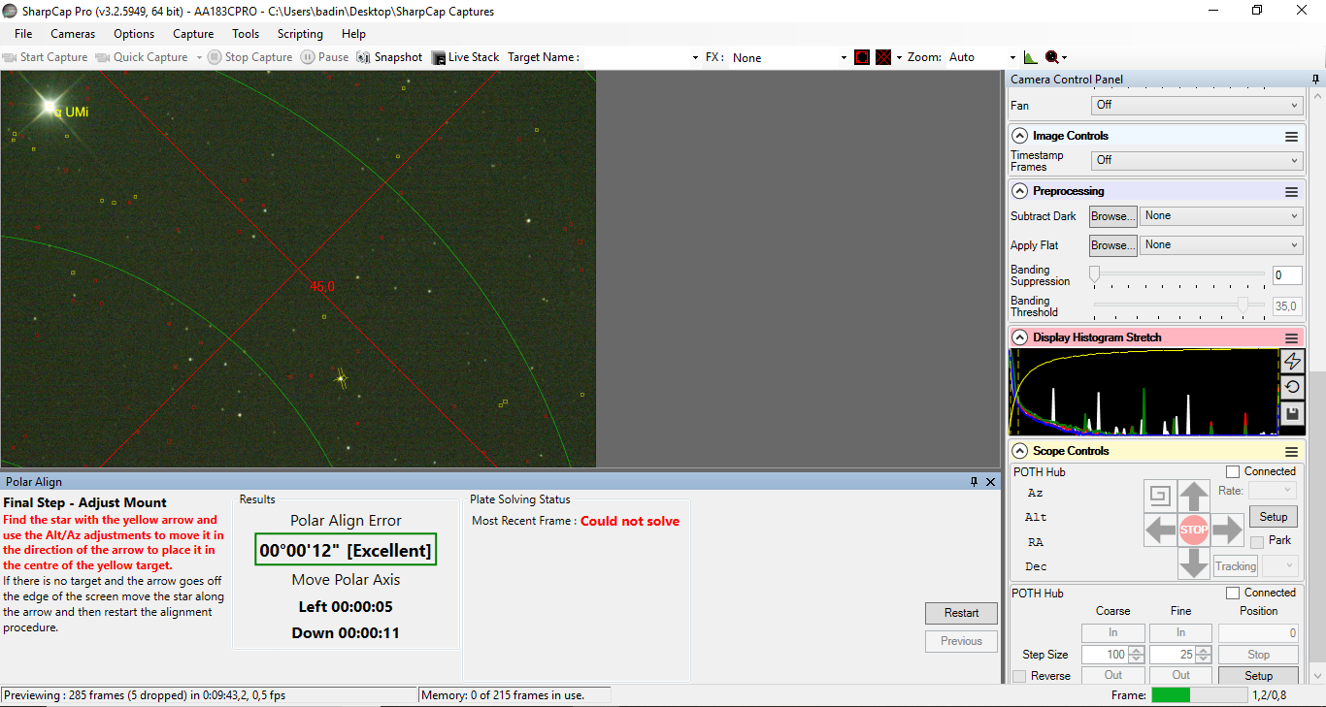Click the reset stretch circular arrow icon
This screenshot has height=707, width=1326.
(x=1292, y=388)
